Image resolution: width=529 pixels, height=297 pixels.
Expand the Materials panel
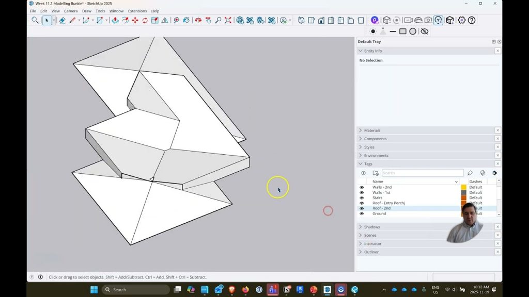click(x=372, y=130)
